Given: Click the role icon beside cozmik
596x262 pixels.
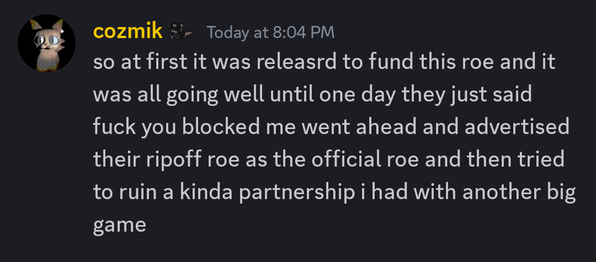Looking at the screenshot, I should click(181, 32).
